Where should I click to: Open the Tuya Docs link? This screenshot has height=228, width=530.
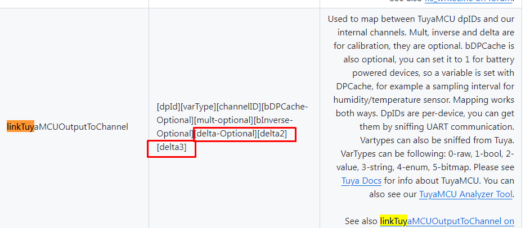click(x=361, y=181)
